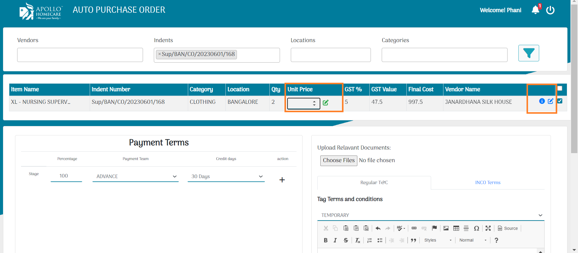
Task: Maximize the editor toolbar button
Action: [488, 228]
